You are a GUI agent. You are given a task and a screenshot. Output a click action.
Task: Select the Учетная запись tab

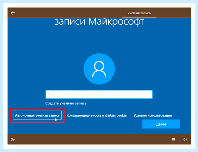click(x=139, y=13)
